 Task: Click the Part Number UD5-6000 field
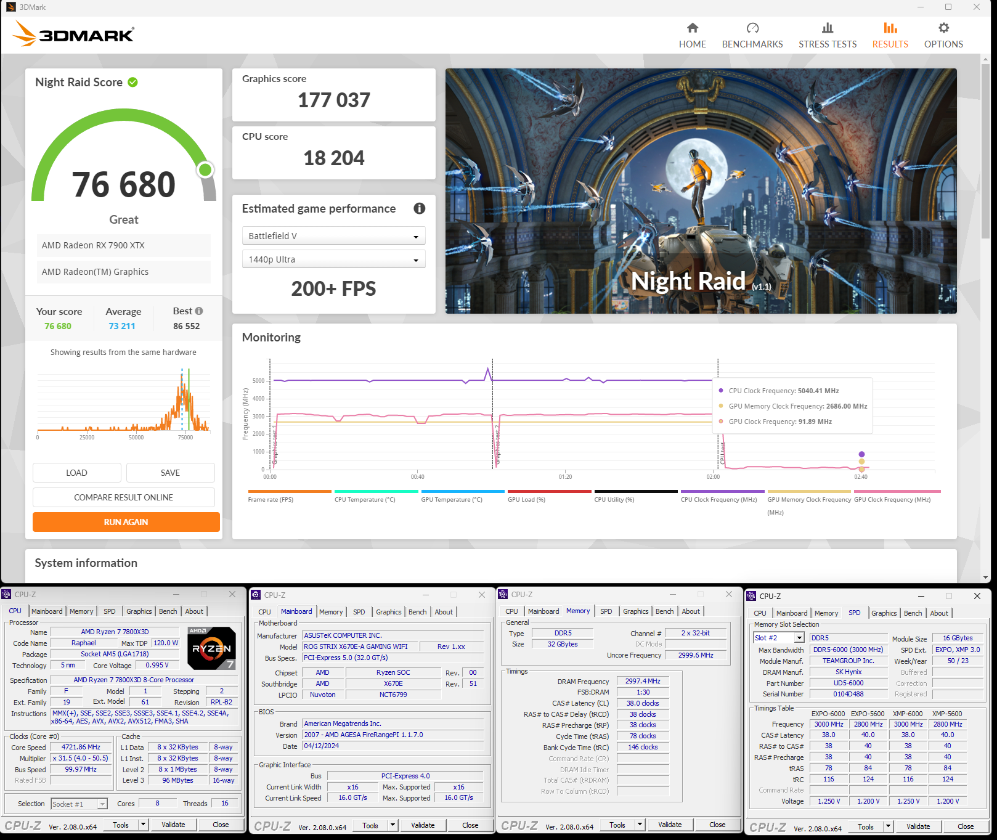tap(848, 683)
